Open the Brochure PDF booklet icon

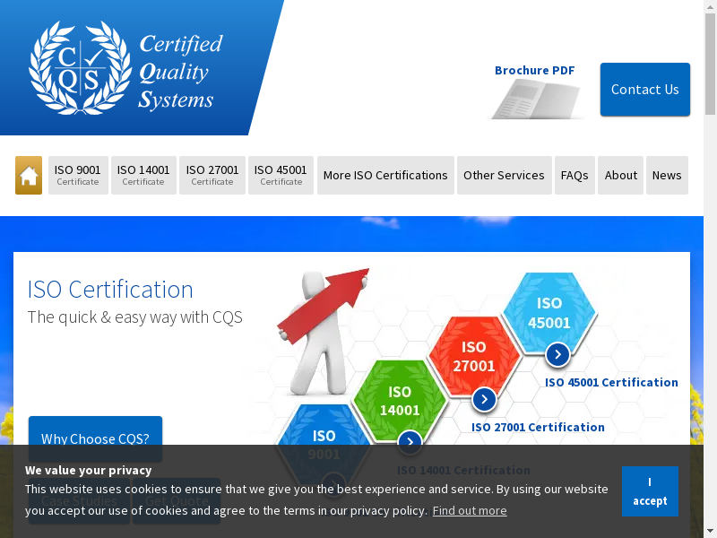[534, 99]
